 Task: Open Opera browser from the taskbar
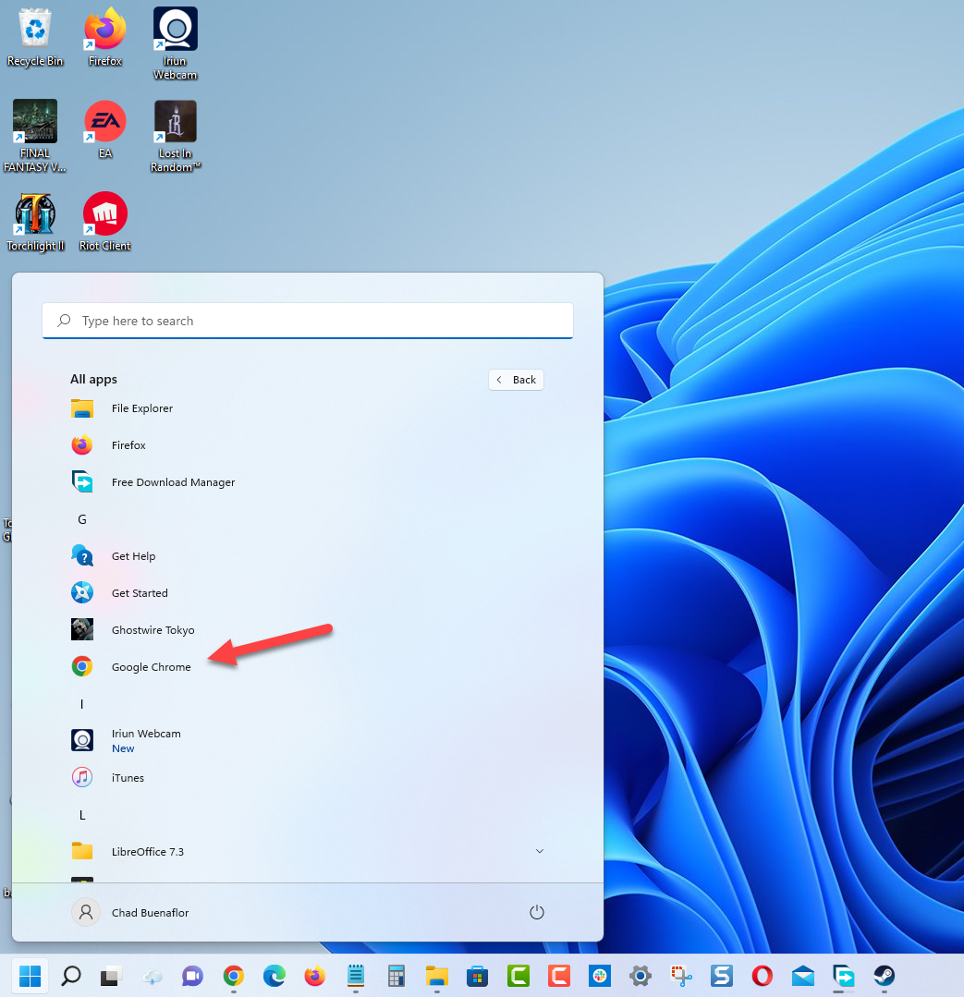763,976
